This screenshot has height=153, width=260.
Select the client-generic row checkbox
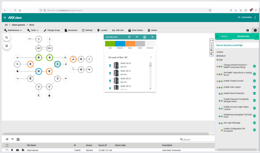pos(7,150)
